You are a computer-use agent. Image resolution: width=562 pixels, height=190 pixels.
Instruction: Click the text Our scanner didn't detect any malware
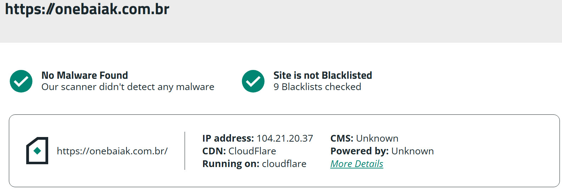pos(128,87)
